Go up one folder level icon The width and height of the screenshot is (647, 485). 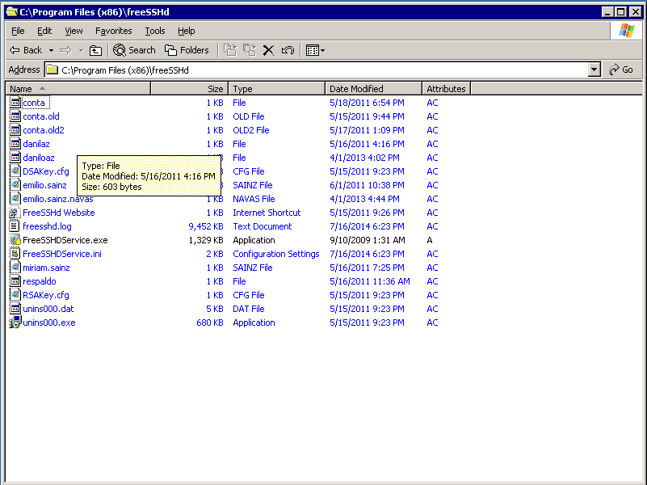pos(96,50)
